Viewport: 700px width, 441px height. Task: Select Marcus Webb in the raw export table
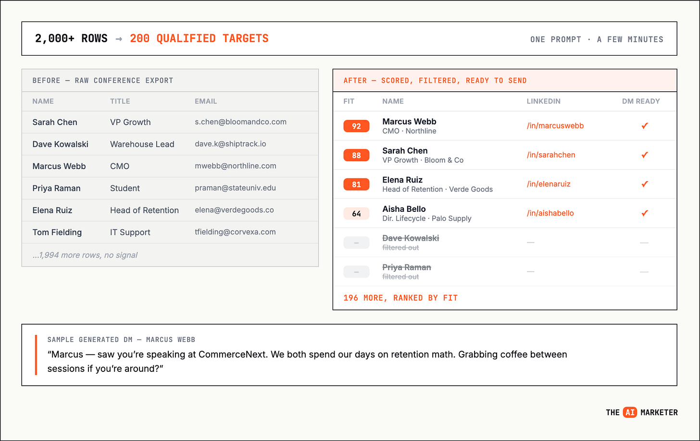click(59, 166)
